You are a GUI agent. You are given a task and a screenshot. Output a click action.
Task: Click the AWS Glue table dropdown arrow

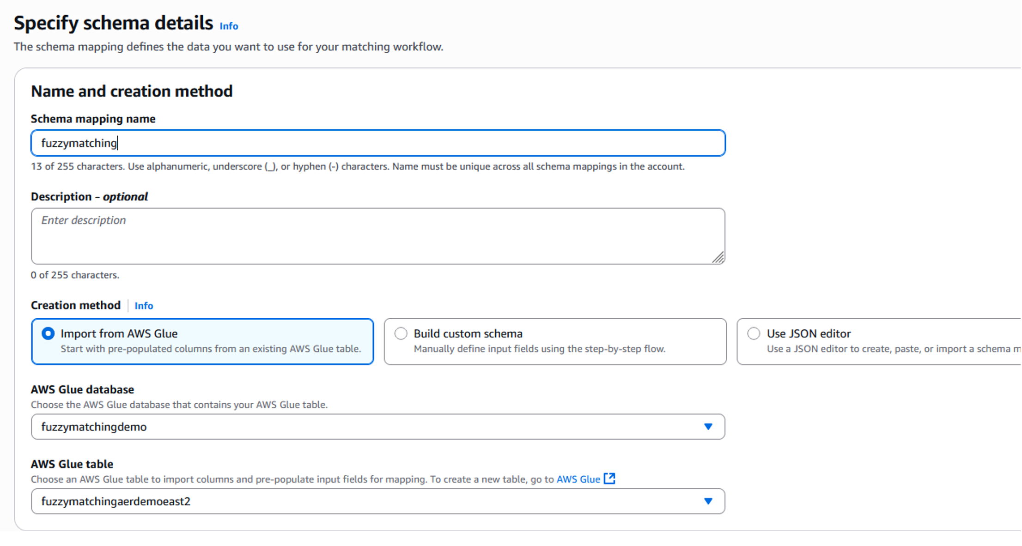click(708, 502)
